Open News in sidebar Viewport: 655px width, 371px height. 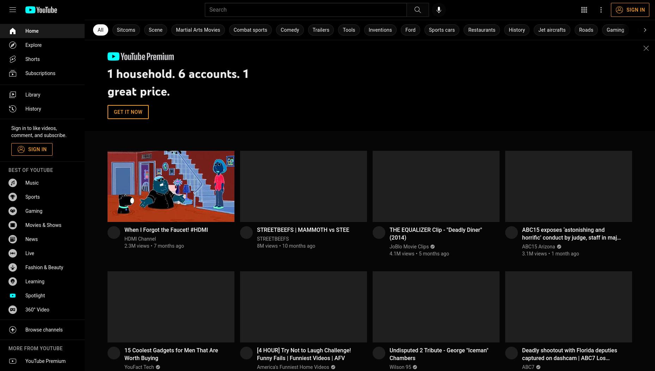(x=42, y=239)
